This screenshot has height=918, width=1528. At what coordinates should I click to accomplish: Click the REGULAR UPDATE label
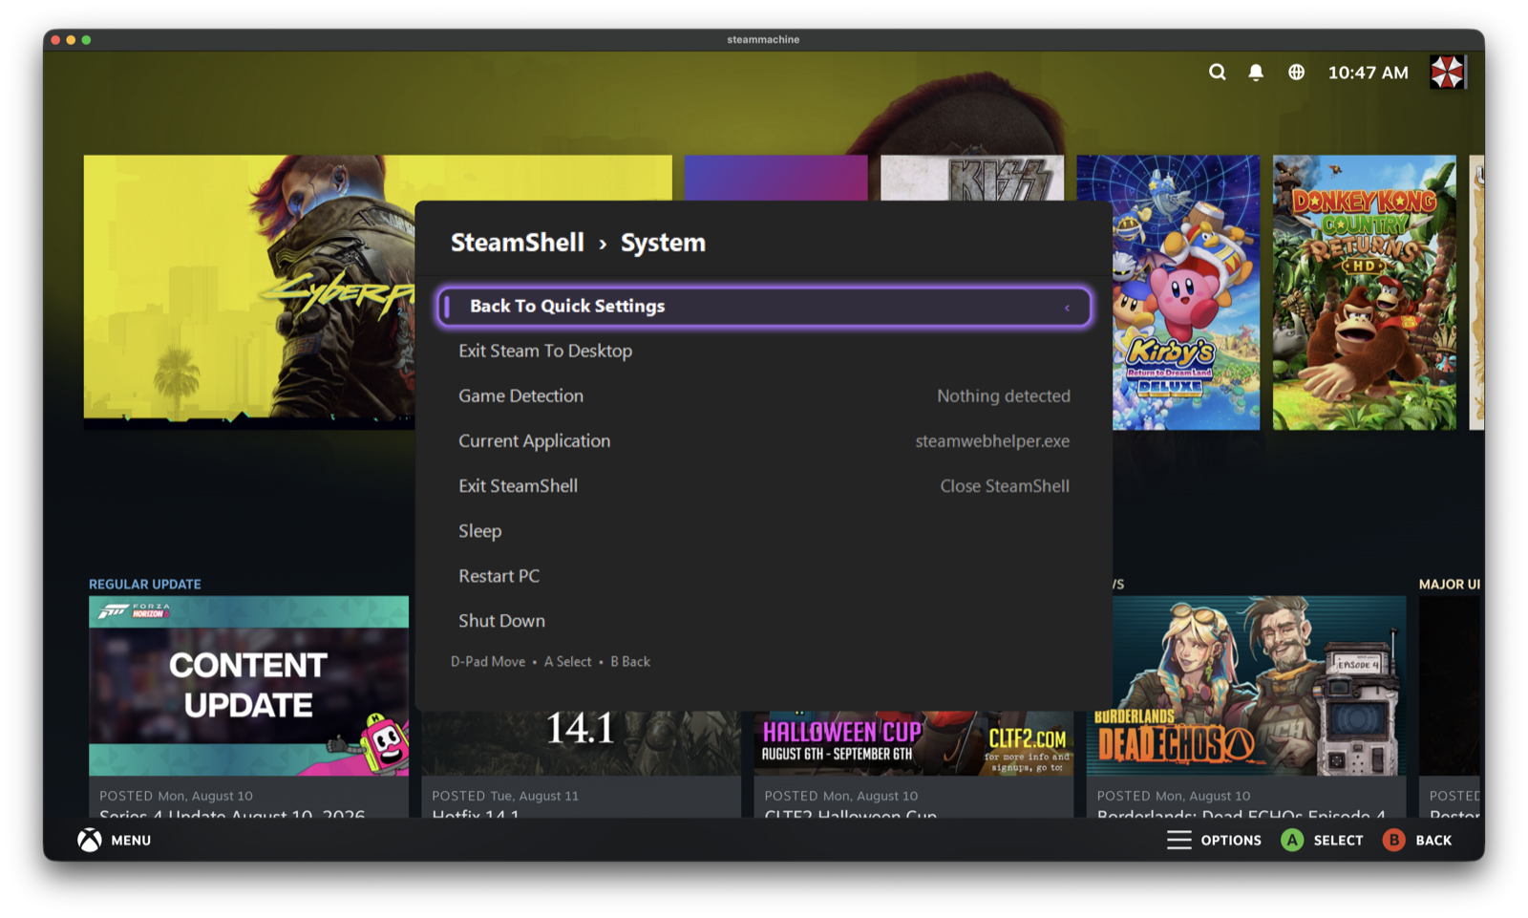coord(145,585)
